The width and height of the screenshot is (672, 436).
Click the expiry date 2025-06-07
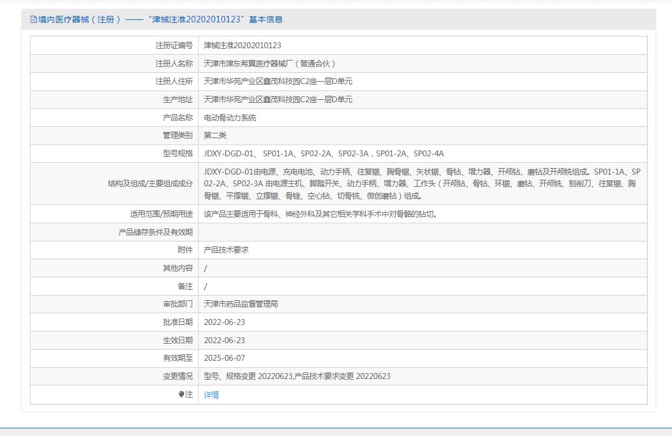click(x=224, y=358)
